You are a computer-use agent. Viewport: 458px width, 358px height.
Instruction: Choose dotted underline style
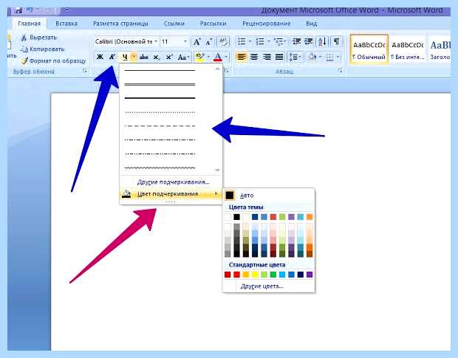[x=160, y=112]
